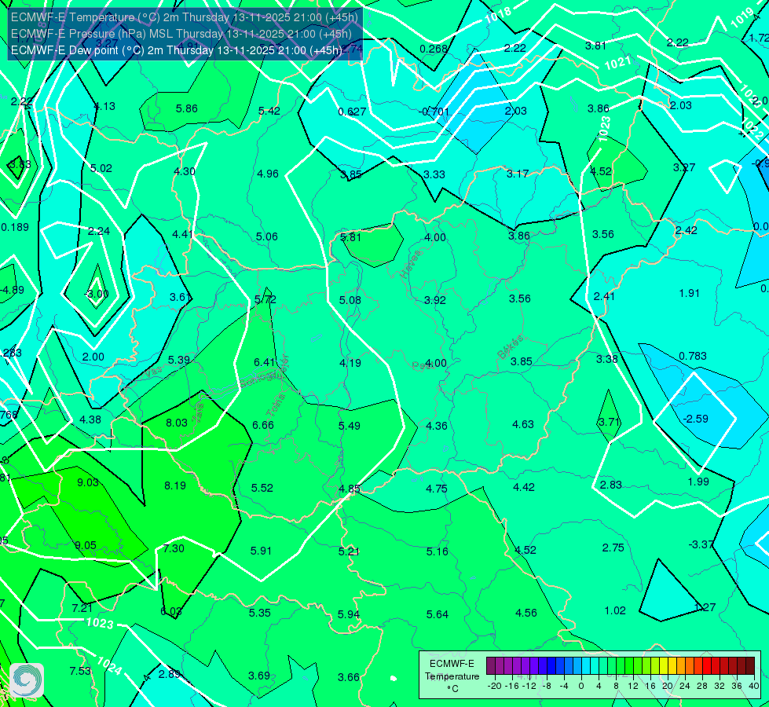The width and height of the screenshot is (769, 707).
Task: Click the 4.30 value on the map
Action: click(x=185, y=171)
